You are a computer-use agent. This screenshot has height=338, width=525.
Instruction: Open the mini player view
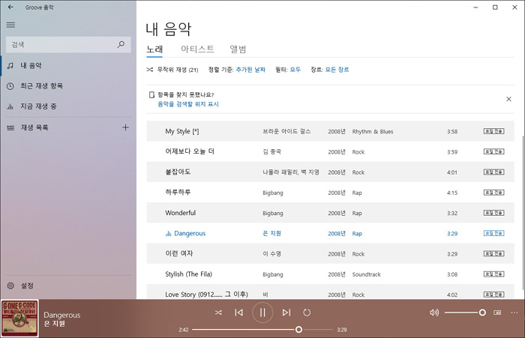pyautogui.click(x=497, y=312)
